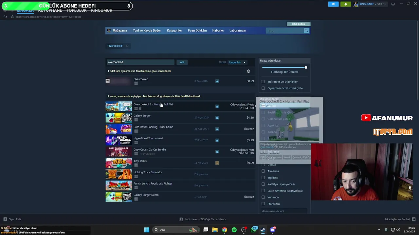The height and width of the screenshot is (235, 419).
Task: Open Laboratuvar menu
Action: click(x=238, y=30)
